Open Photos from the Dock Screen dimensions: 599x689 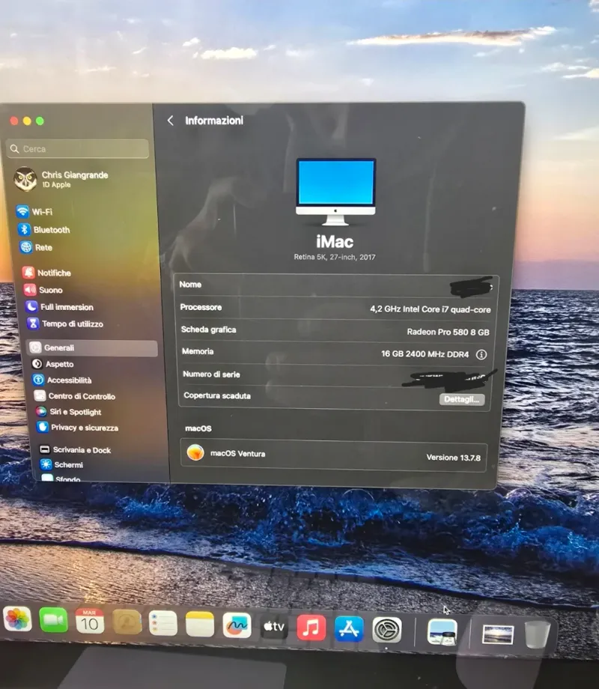pyautogui.click(x=17, y=619)
